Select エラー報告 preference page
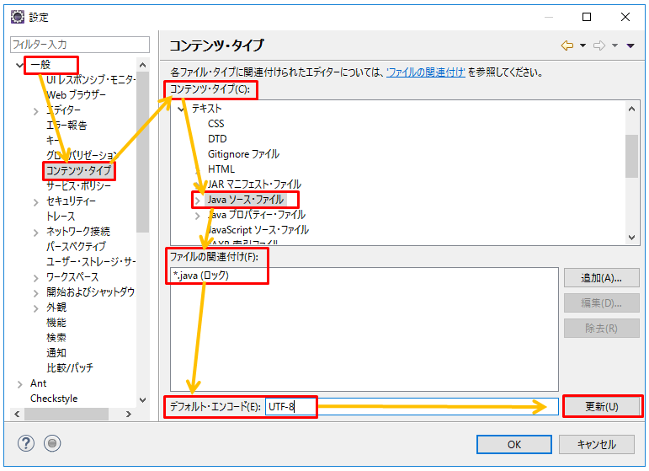Viewport: 649px width, 471px height. click(x=66, y=125)
